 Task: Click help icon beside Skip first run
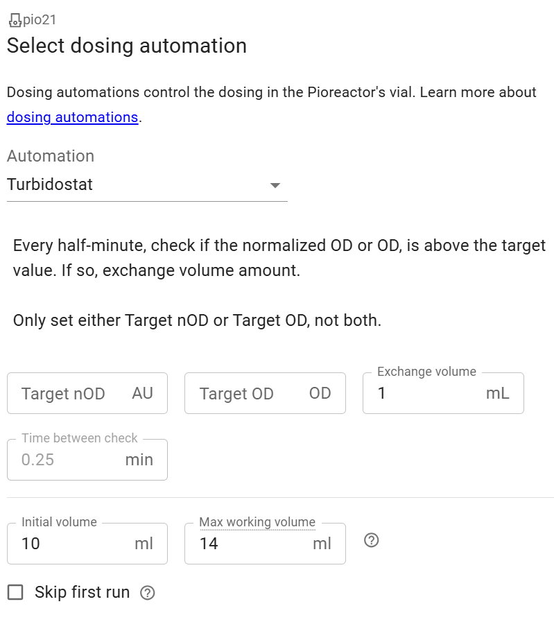pyautogui.click(x=147, y=593)
